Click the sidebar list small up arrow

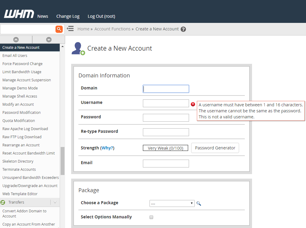tap(62, 47)
